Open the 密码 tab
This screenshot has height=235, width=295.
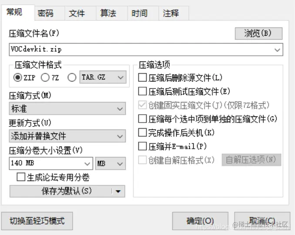click(50, 13)
